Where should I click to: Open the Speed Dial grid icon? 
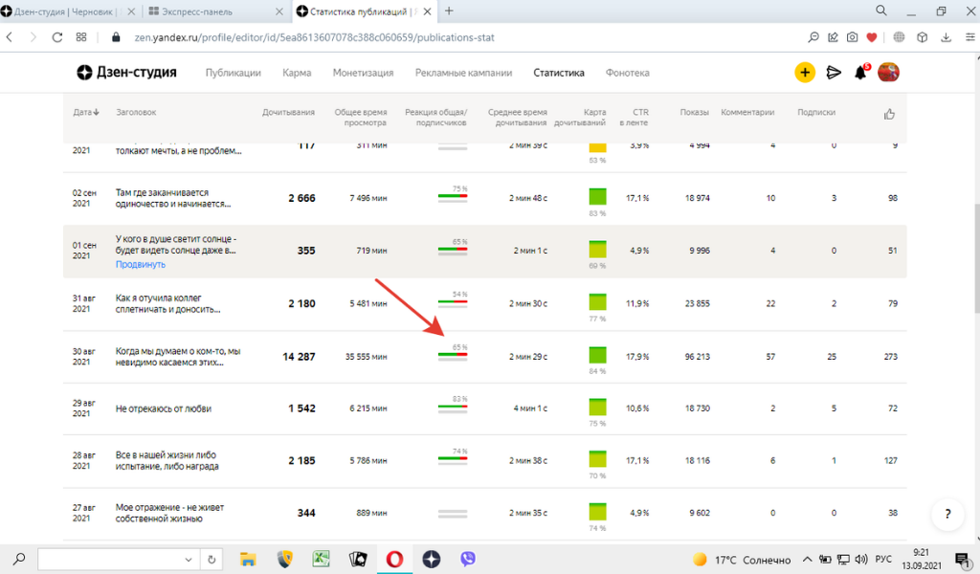[x=81, y=37]
